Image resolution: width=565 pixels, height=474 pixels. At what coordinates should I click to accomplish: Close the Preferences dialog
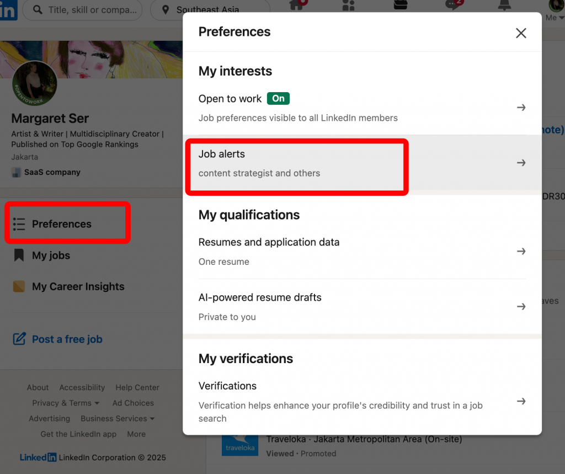tap(521, 33)
